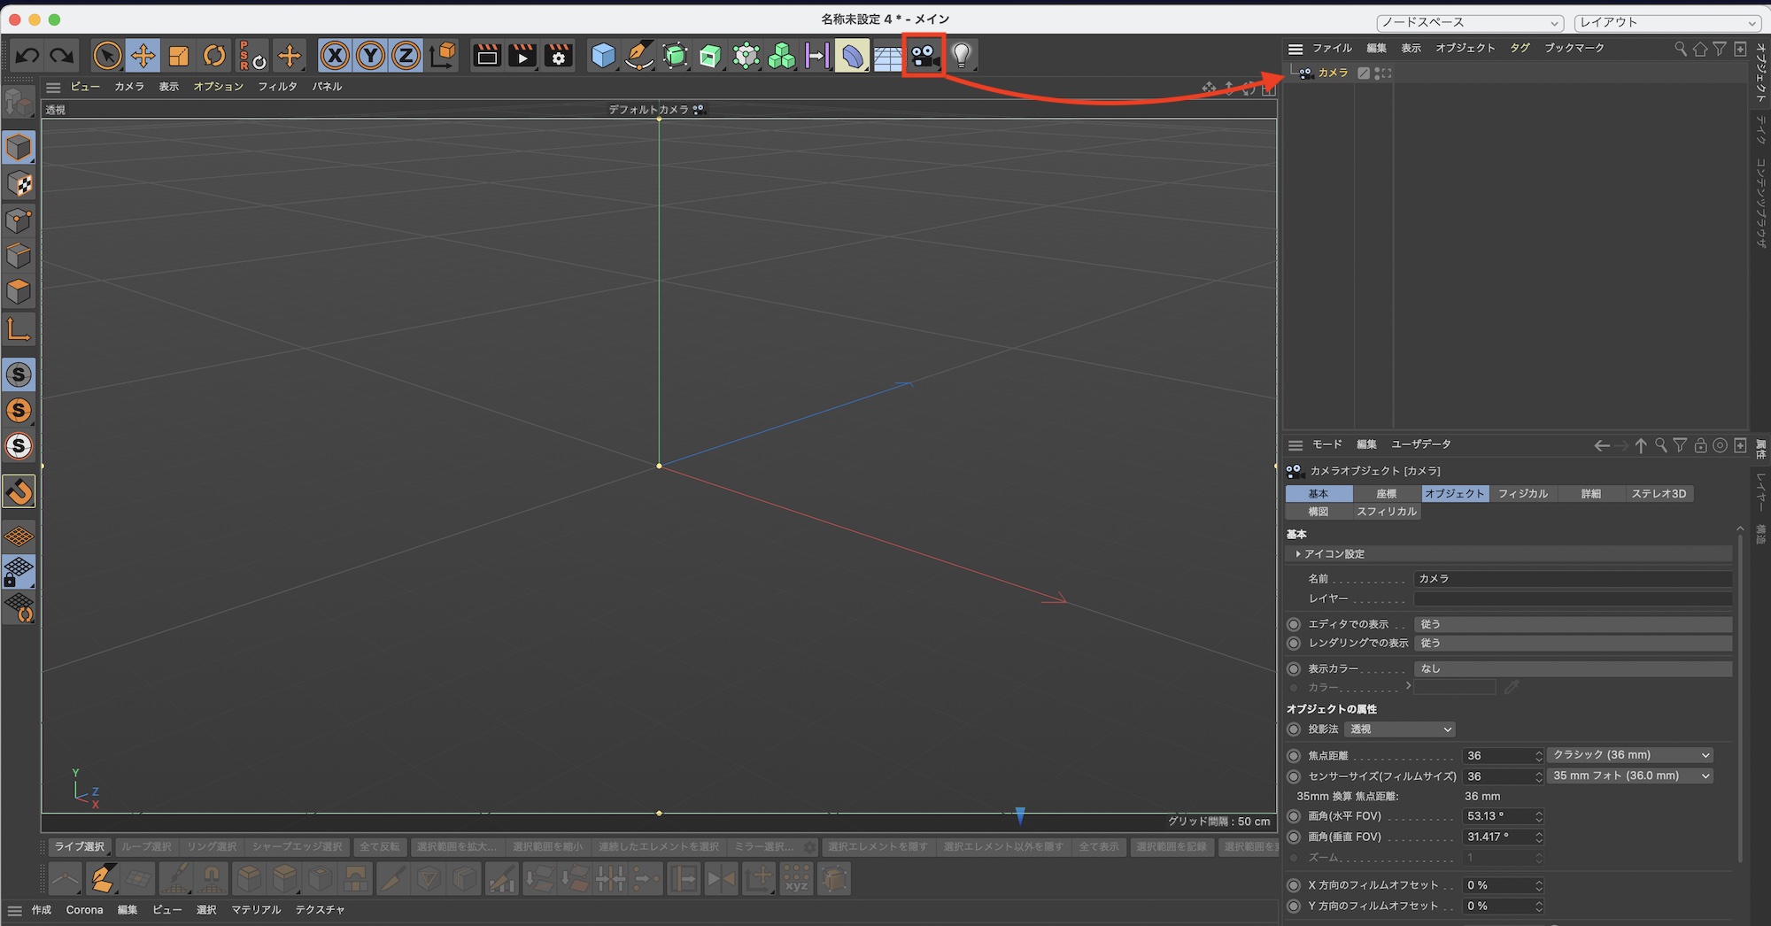Activate the Rotate tool

(x=215, y=55)
